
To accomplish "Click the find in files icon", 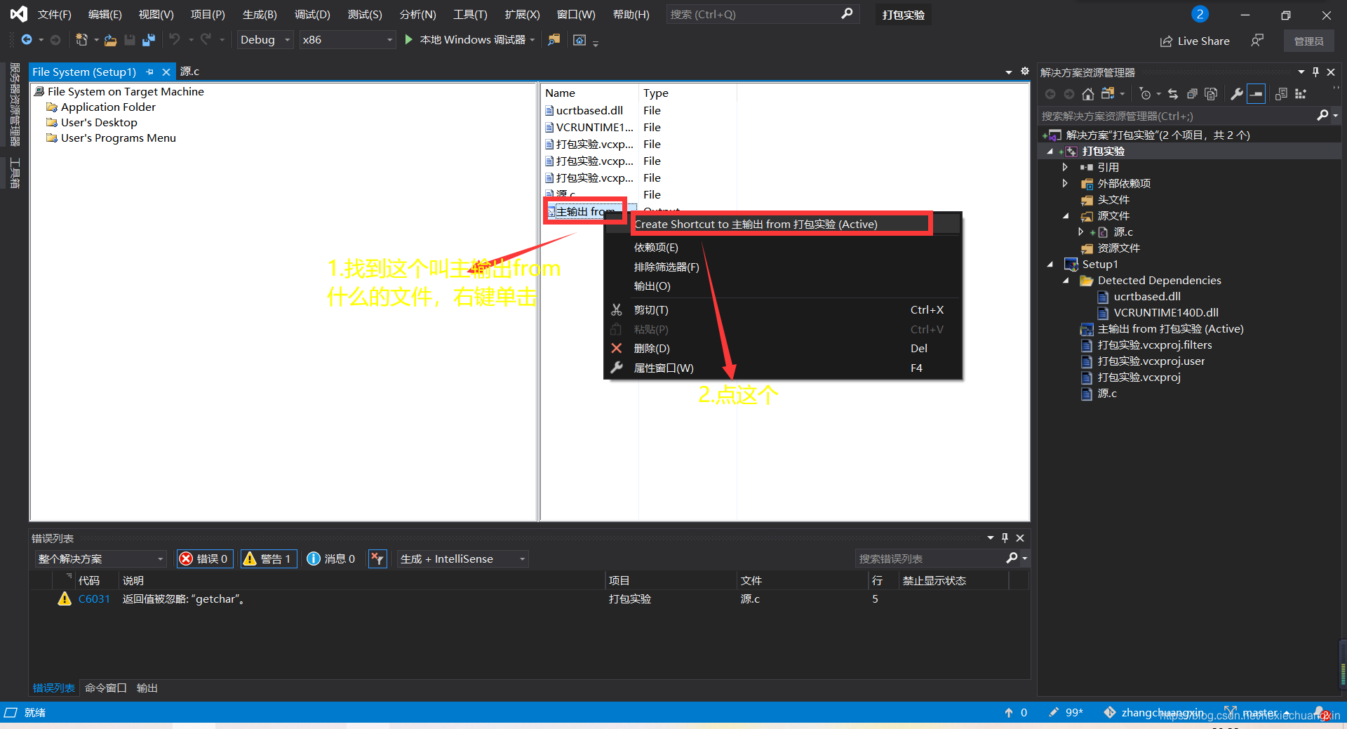I will coord(554,40).
